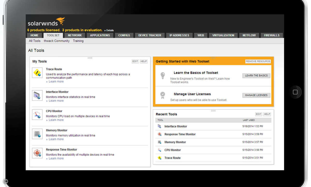Open the Interface Monitor title in My Tools
This screenshot has height=187, width=311.
pos(57,92)
